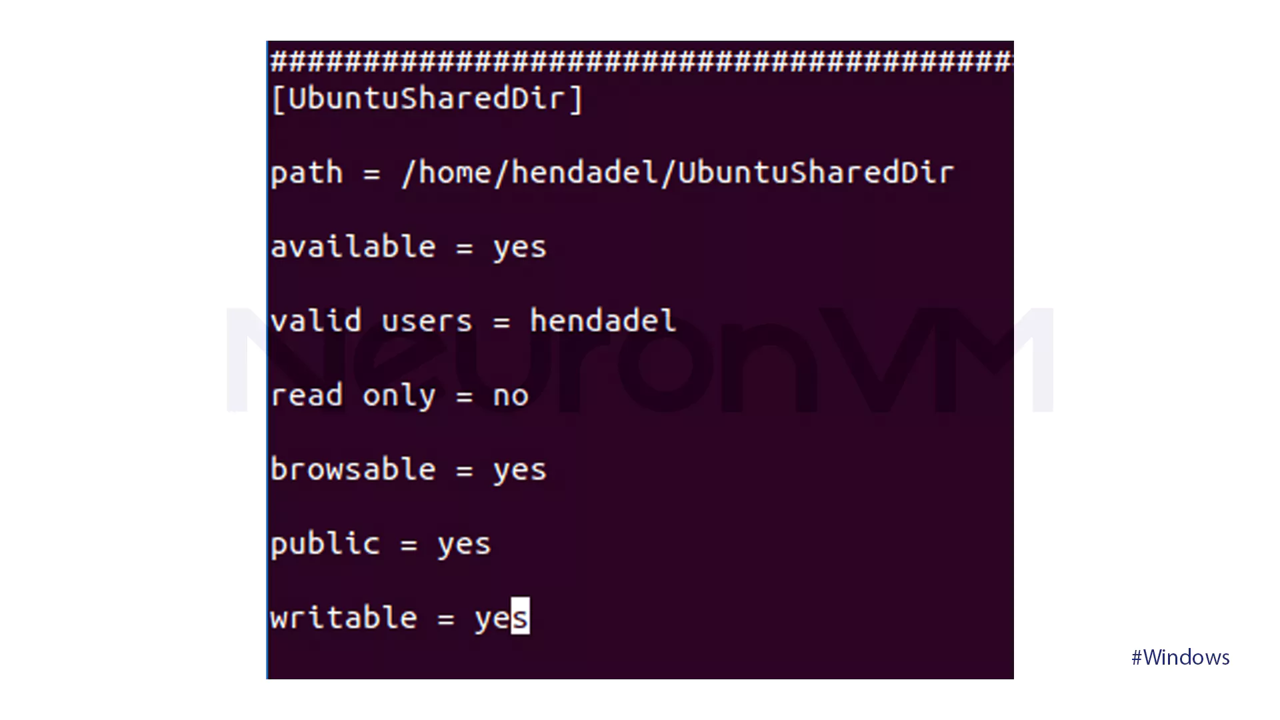
Task: Edit valid users field for hendadel
Action: [x=601, y=319]
